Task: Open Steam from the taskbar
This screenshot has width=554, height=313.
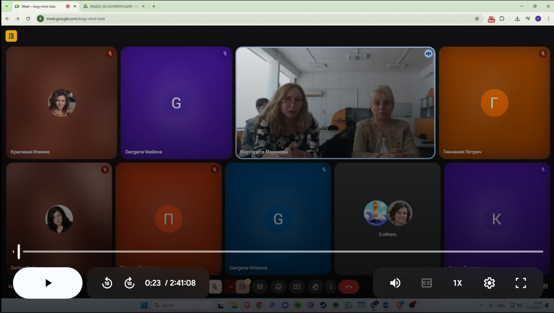Action: tap(323, 305)
